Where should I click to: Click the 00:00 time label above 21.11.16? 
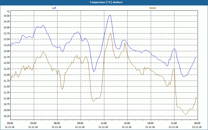pyautogui.click(x=10, y=123)
